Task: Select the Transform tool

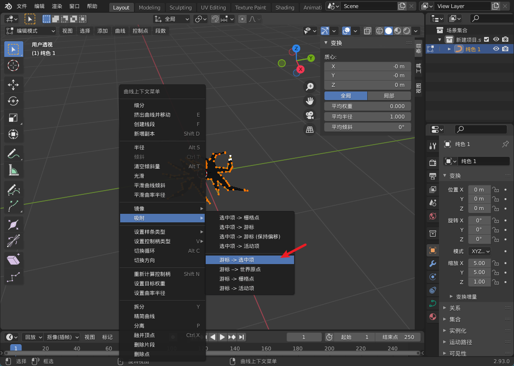Action: [13, 134]
